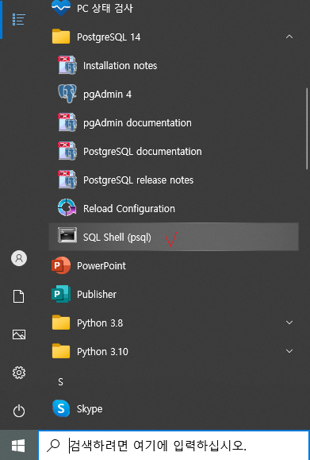Click the search magnifier icon
Screen dimensions: 310x460
point(53,446)
